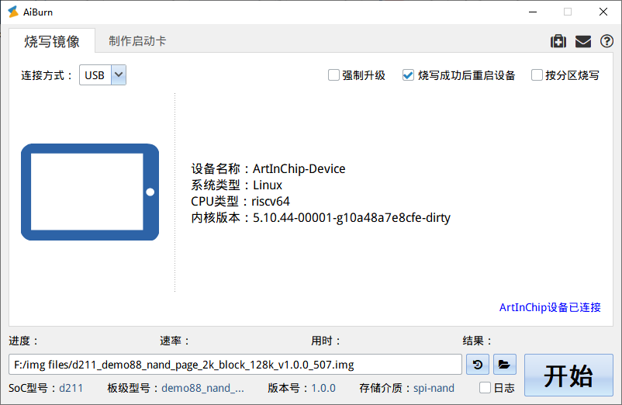Enable the 强制升级 checkbox
622x405 pixels.
click(x=333, y=75)
